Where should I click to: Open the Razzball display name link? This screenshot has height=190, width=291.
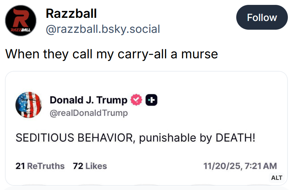71,14
